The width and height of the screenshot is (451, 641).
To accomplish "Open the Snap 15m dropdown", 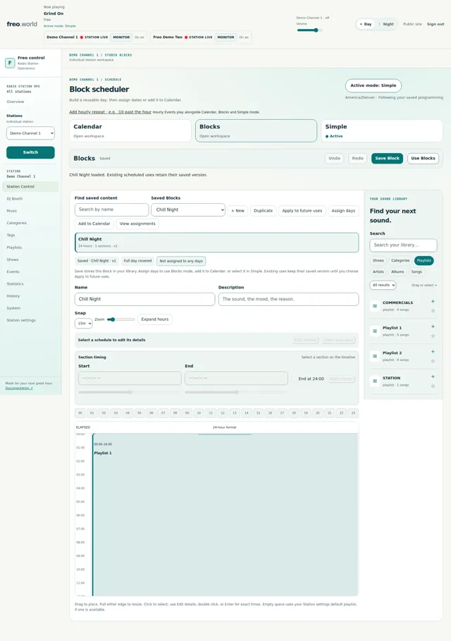I will coord(83,324).
